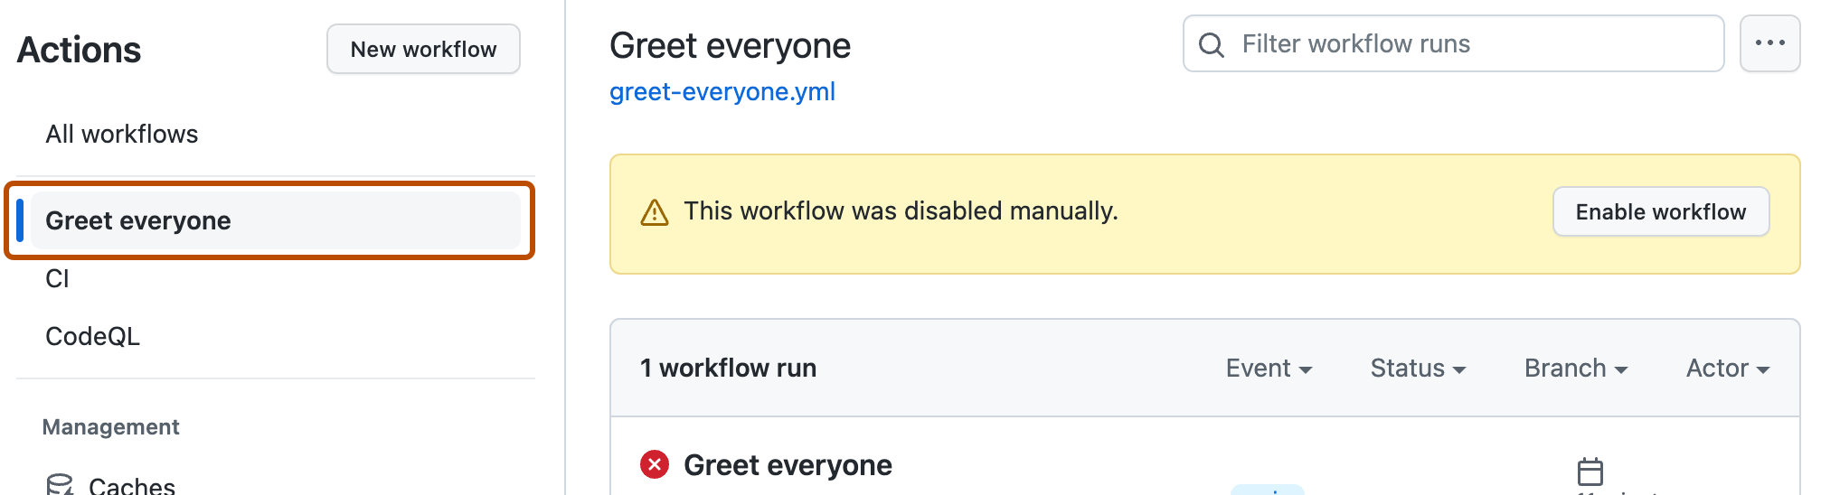This screenshot has width=1821, height=495.
Task: Open the three-dot workflow options menu
Action: 1769,43
